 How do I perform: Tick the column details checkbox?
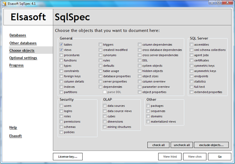point(61,81)
